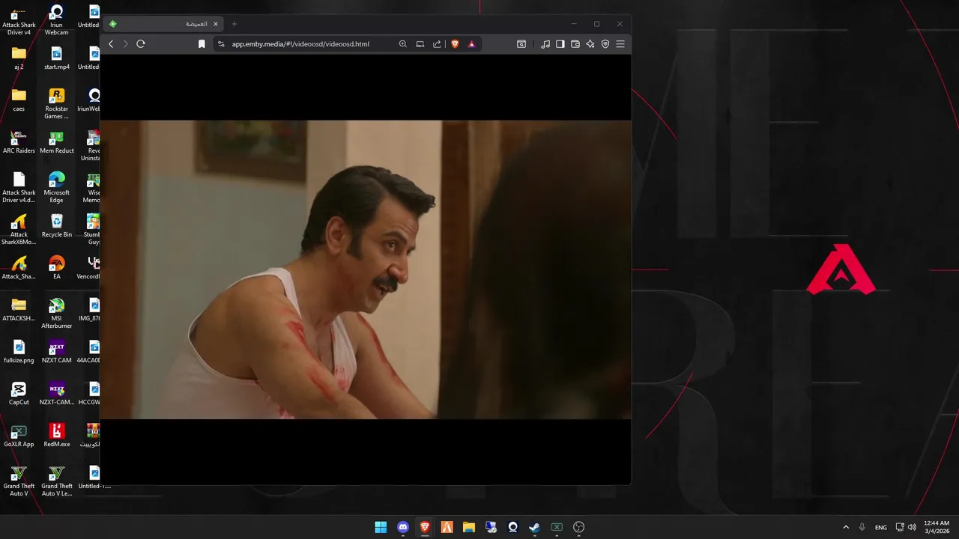Select the العميضة Emby tab
This screenshot has width=959, height=539.
point(163,24)
